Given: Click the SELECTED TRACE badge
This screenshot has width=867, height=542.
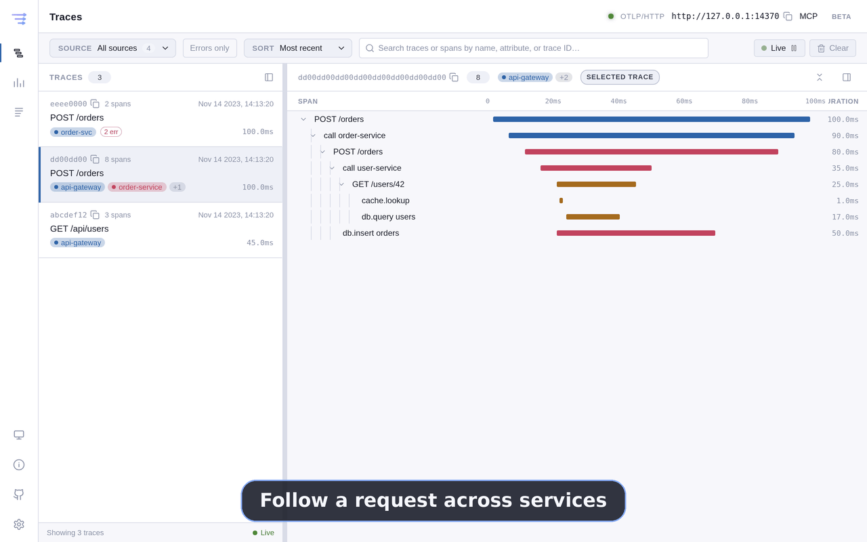Looking at the screenshot, I should 620,77.
